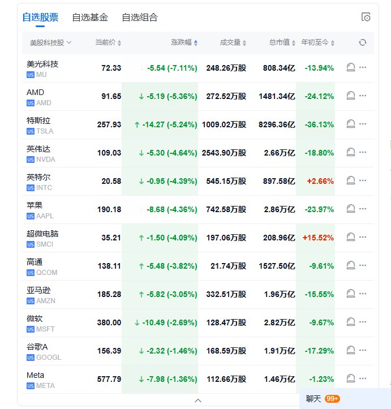The height and width of the screenshot is (409, 391).
Task: Open more options for 特斯拉 TSLA
Action: tap(363, 124)
